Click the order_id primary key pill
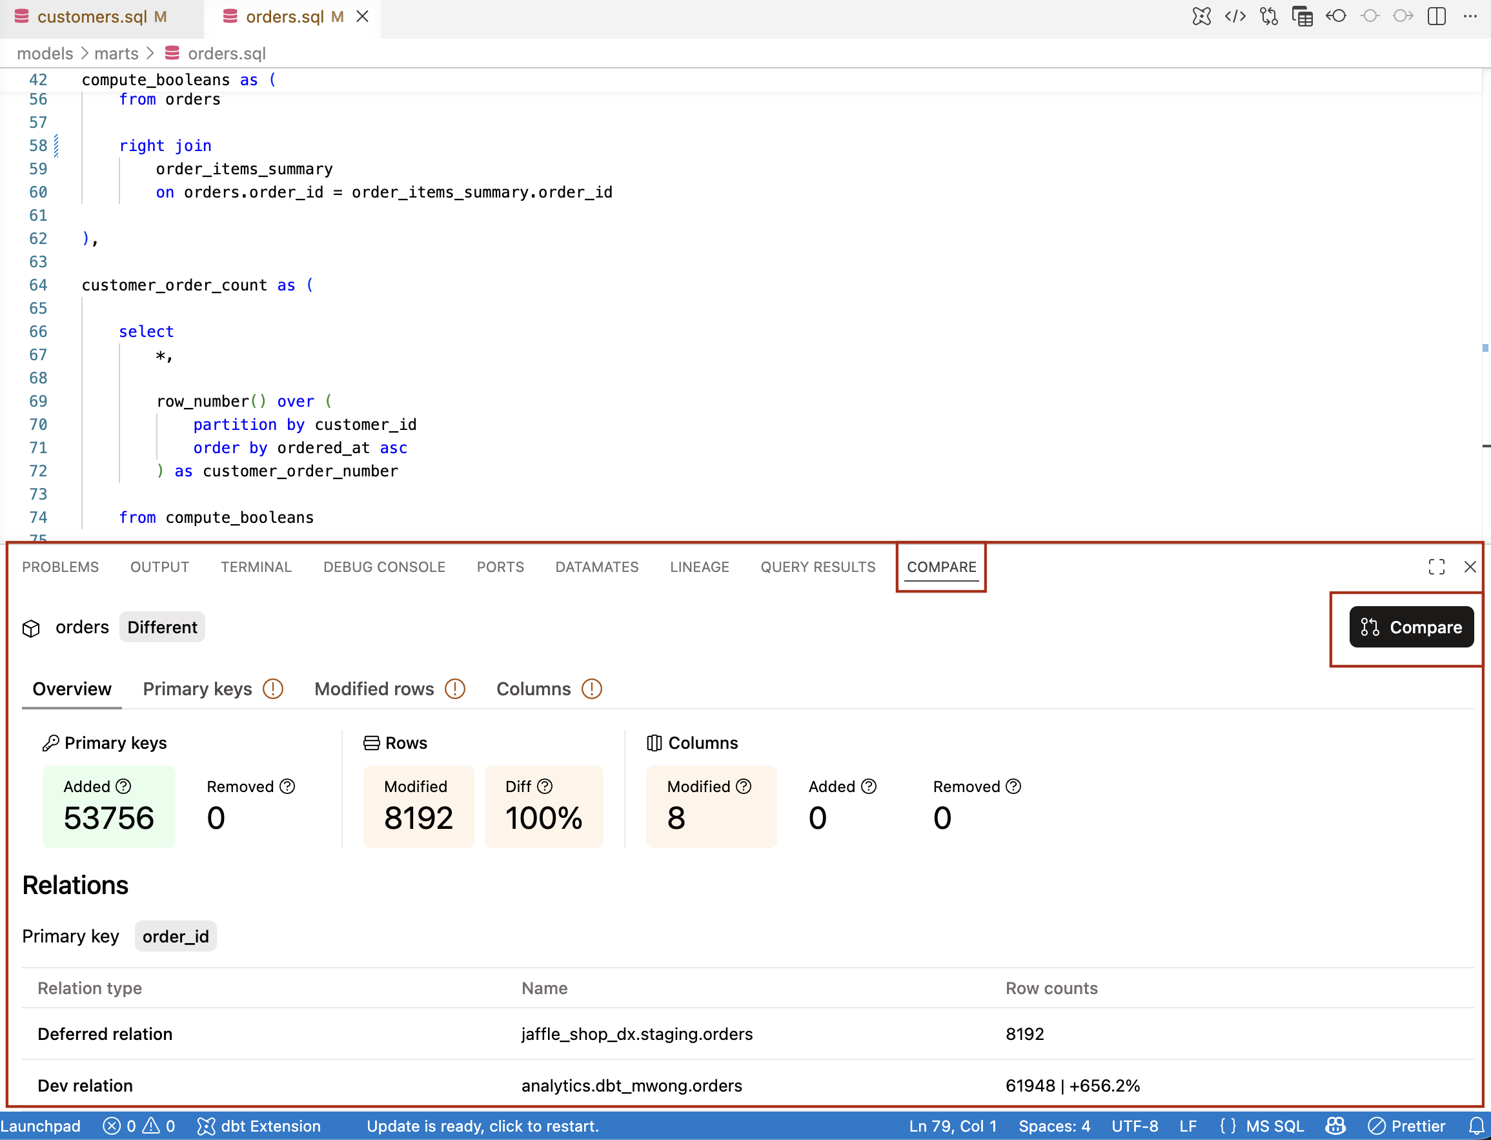This screenshot has height=1140, width=1491. click(175, 937)
